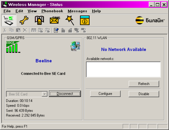
Task: Click the network connection computers icon
Action: 75,46
